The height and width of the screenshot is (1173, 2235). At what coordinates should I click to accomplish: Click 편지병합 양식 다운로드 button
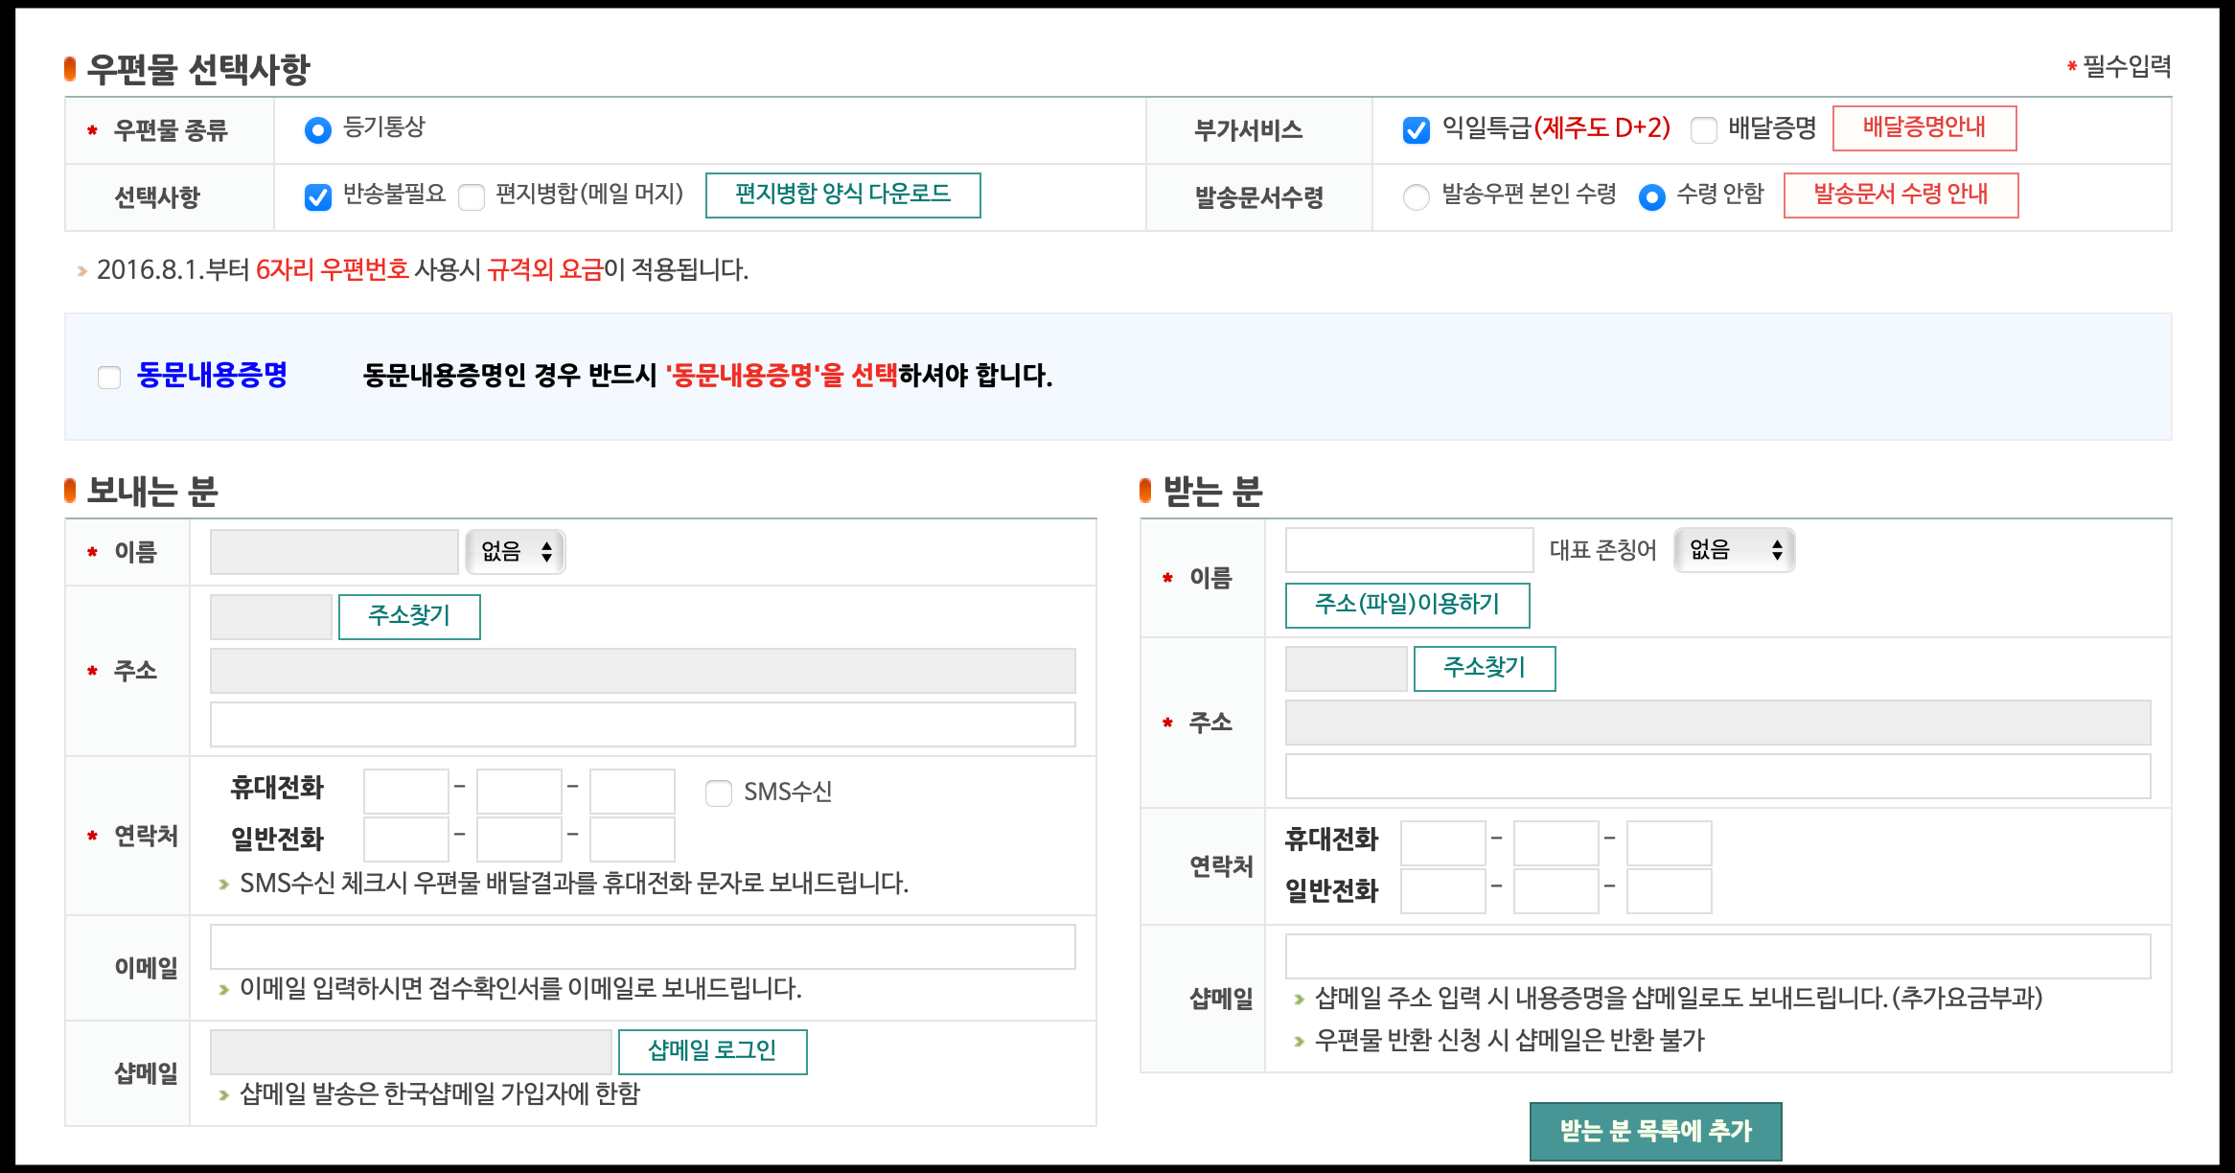842,195
